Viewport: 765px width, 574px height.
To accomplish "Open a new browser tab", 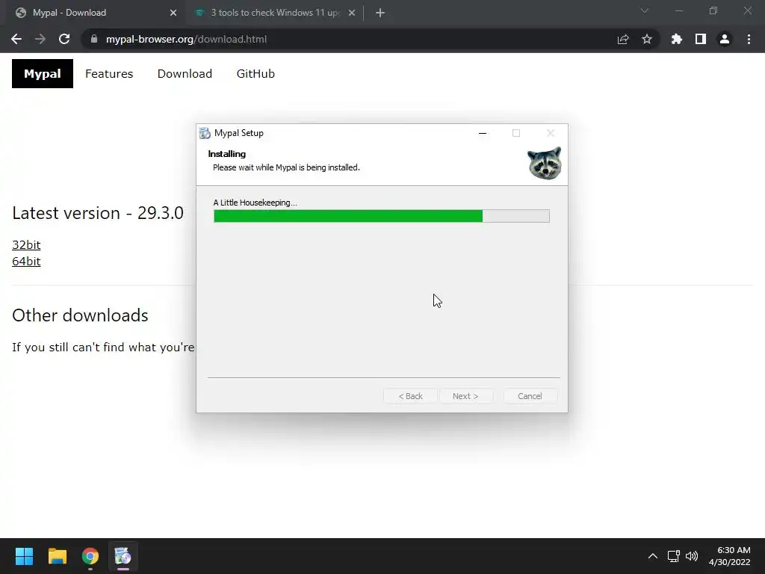I will (x=380, y=13).
